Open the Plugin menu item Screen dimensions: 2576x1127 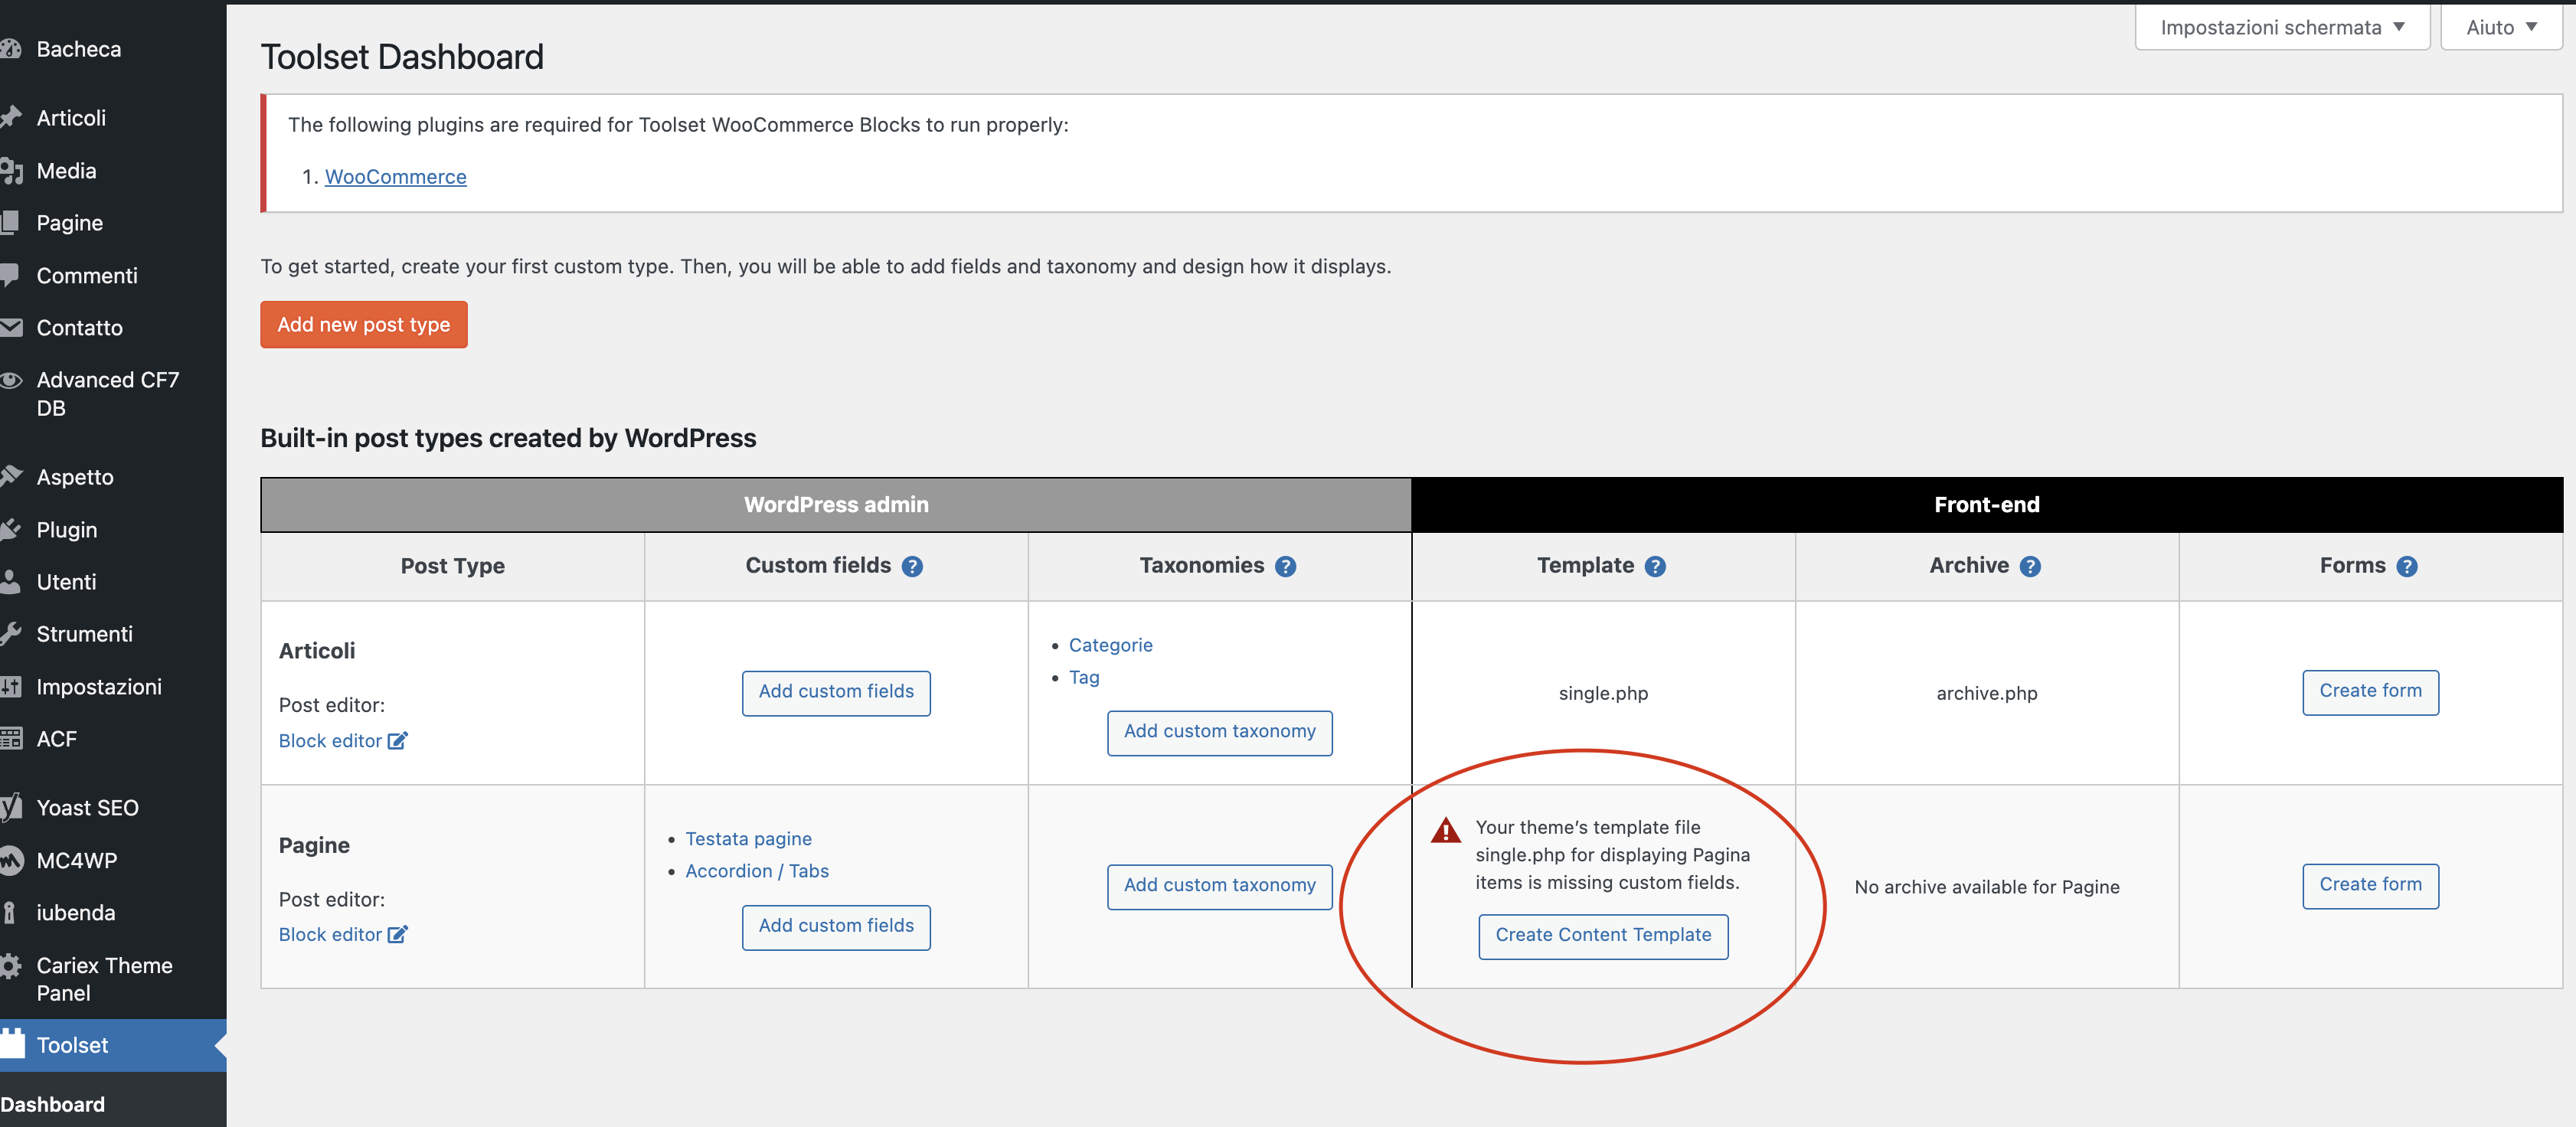pos(66,530)
